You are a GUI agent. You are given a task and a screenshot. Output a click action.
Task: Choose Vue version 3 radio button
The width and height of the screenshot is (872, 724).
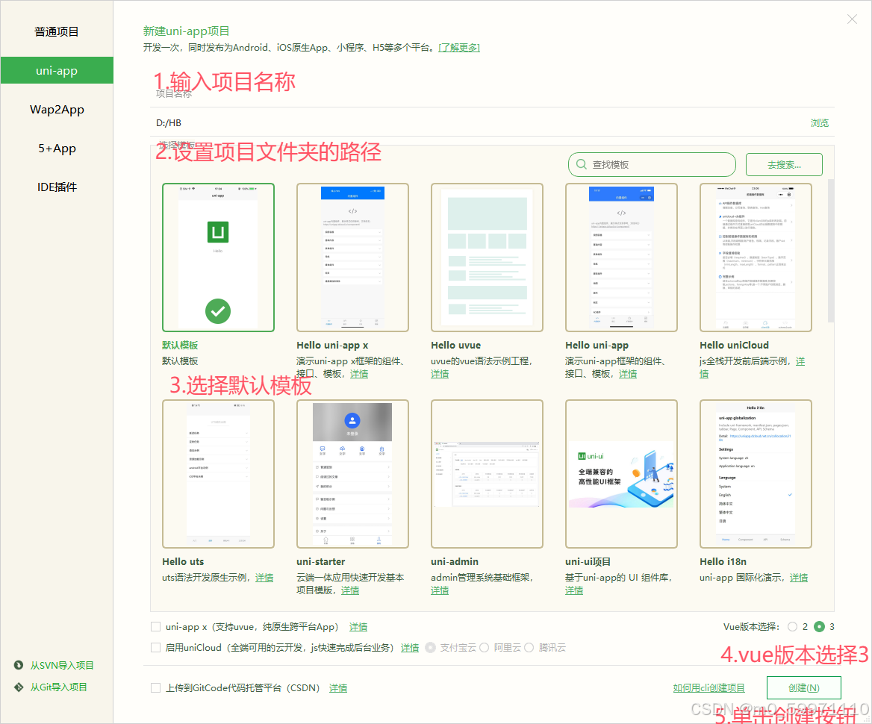coord(819,627)
